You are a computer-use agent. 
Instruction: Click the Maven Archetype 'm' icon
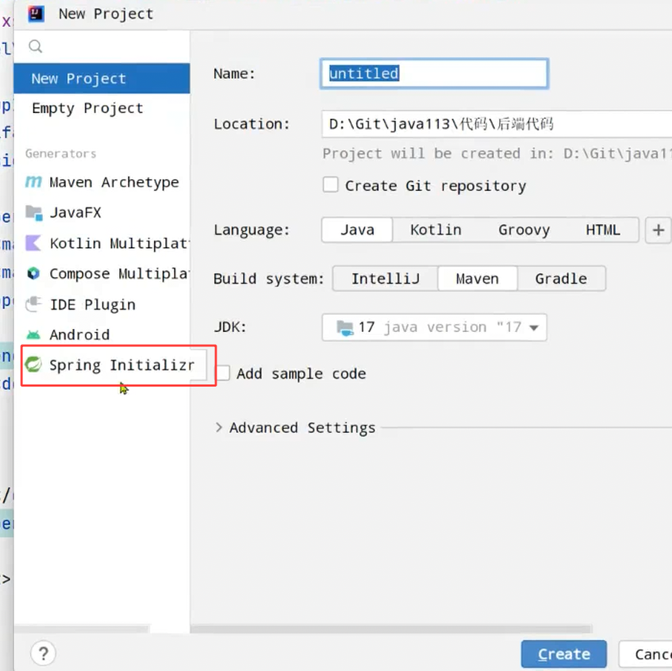click(33, 182)
